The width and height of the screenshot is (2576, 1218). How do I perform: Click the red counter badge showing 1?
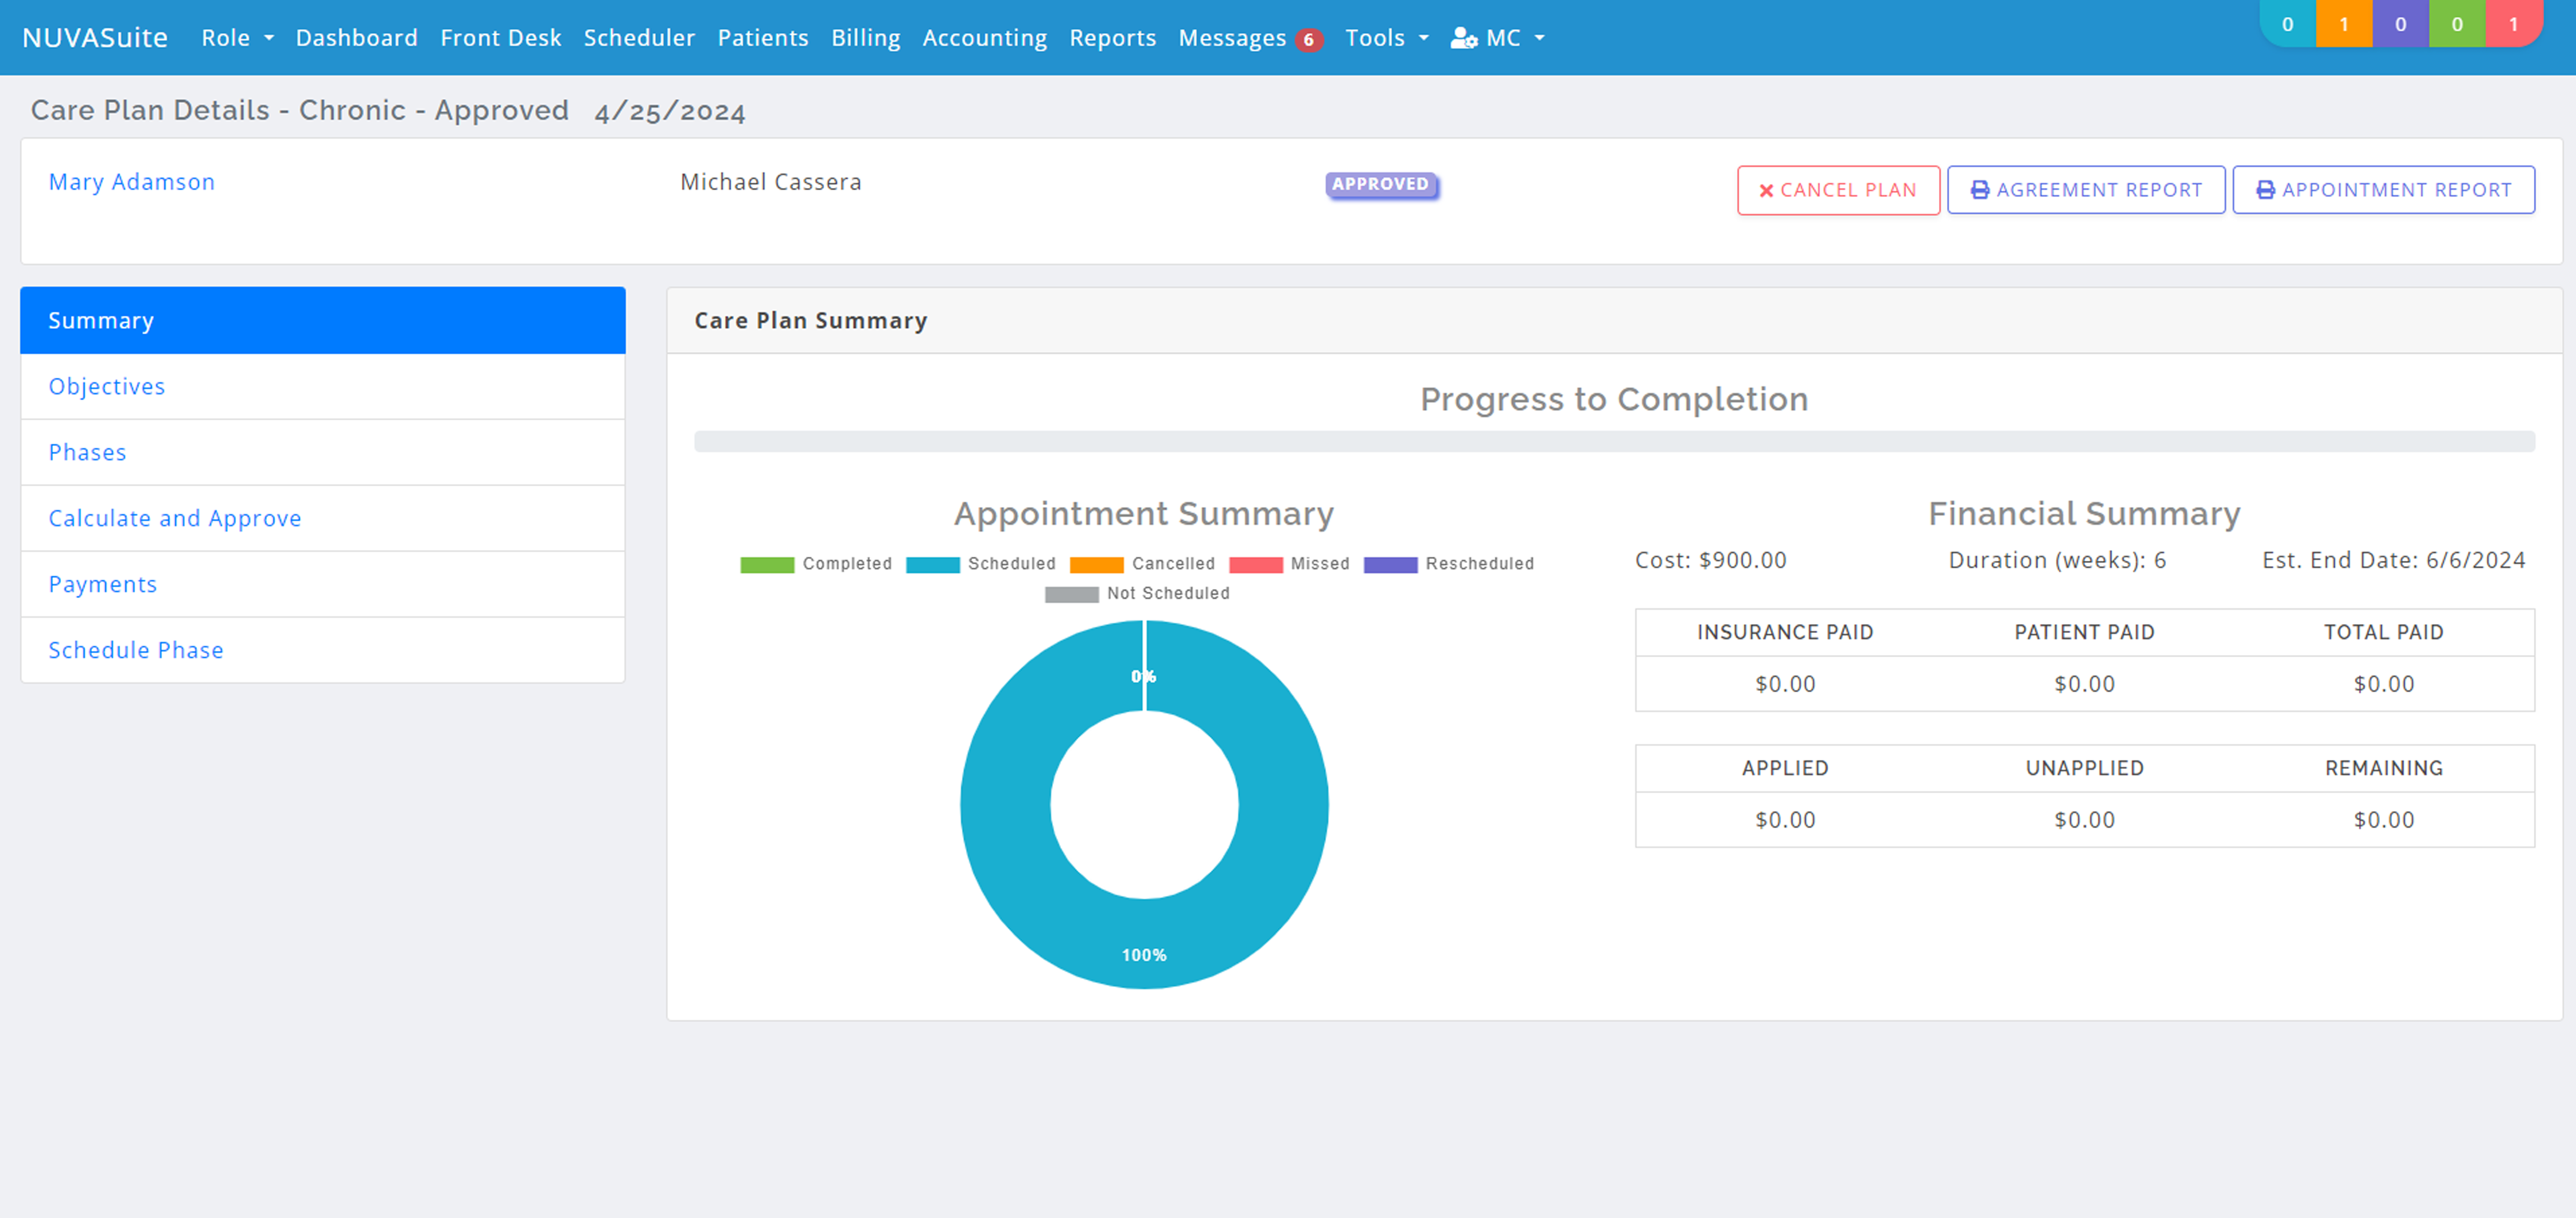tap(2513, 24)
